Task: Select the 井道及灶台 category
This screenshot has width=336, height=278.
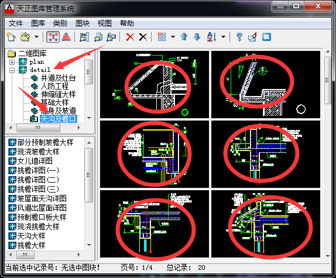Action: (58, 78)
